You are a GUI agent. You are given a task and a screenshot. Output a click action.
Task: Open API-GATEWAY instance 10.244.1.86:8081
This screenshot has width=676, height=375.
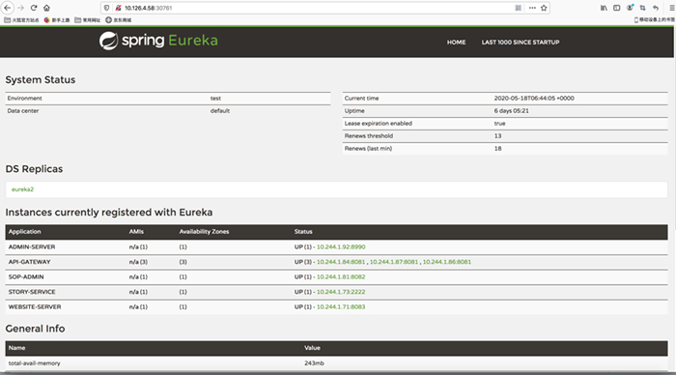pyautogui.click(x=446, y=262)
